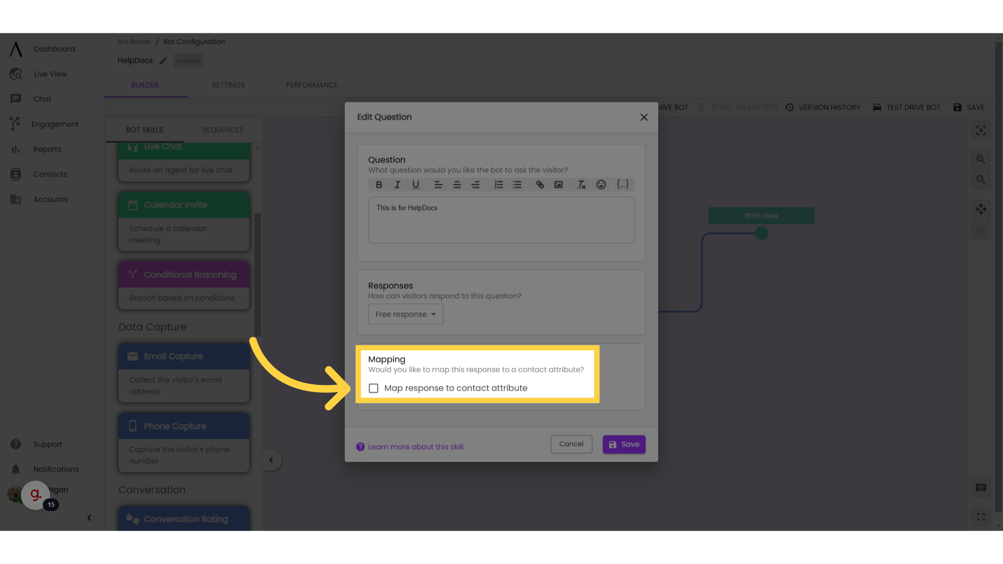This screenshot has width=1003, height=564.
Task: Enable Map response to contact attribute
Action: coord(374,387)
